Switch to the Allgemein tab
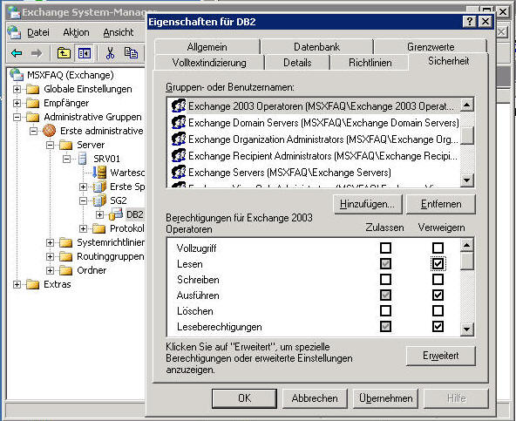516x421 pixels. point(207,47)
